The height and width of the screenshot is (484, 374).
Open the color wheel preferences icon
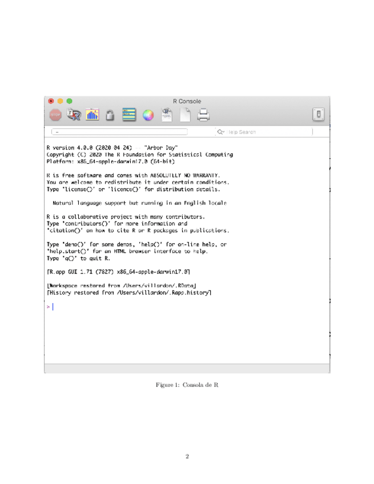tap(148, 115)
